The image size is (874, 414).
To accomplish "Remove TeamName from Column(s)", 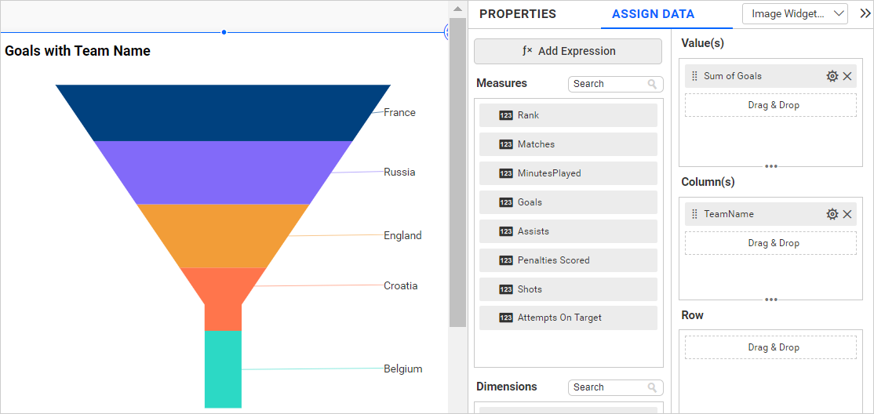I will click(847, 214).
